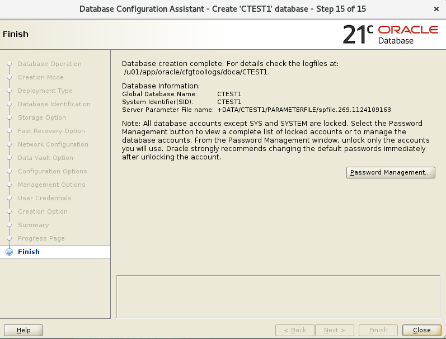The image size is (446, 339).
Task: Click the logfile path /u01/app/oracle/cfgtoollogs/dbca/CTEST1
Action: coord(196,72)
